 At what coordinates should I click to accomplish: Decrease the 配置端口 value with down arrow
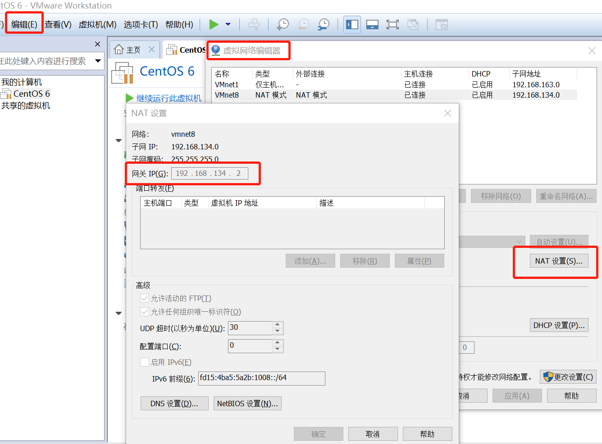(x=278, y=349)
